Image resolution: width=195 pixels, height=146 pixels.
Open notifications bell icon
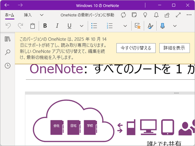click(x=156, y=15)
